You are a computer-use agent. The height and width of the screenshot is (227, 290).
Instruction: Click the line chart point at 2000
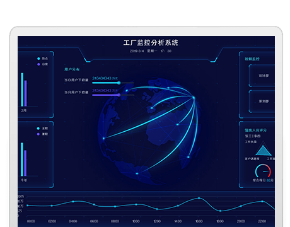point(241,206)
